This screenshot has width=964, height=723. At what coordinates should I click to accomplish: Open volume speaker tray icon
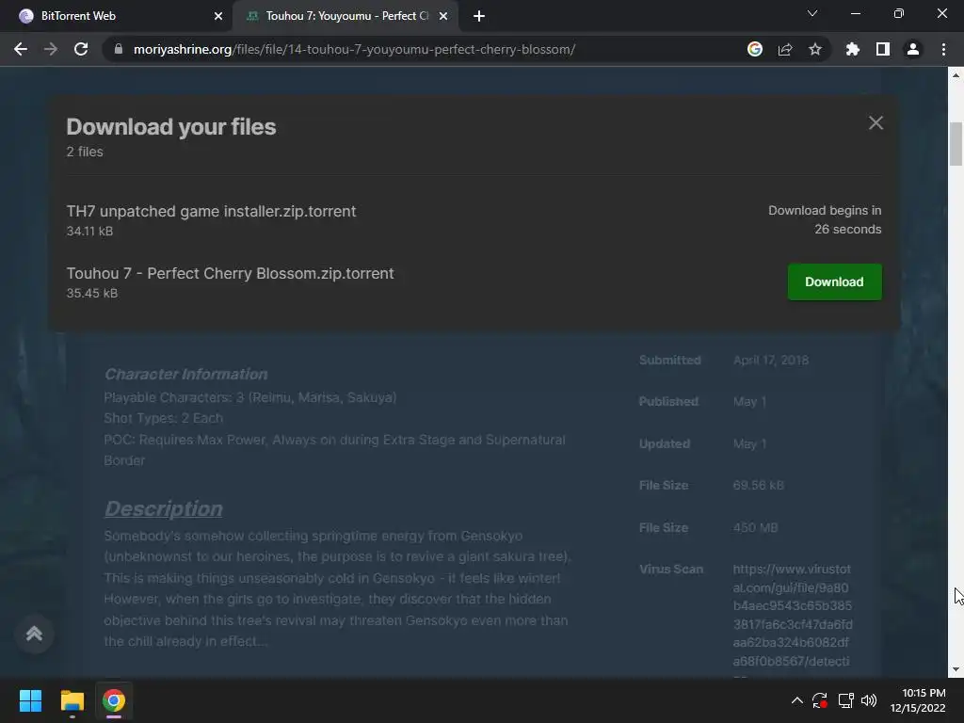click(x=869, y=700)
